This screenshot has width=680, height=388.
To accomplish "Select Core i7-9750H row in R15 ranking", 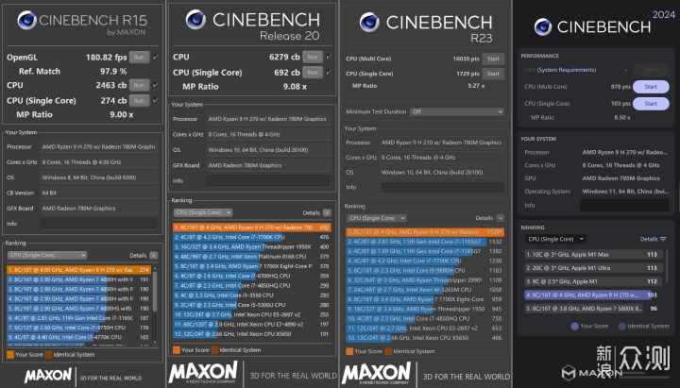I will [x=79, y=328].
